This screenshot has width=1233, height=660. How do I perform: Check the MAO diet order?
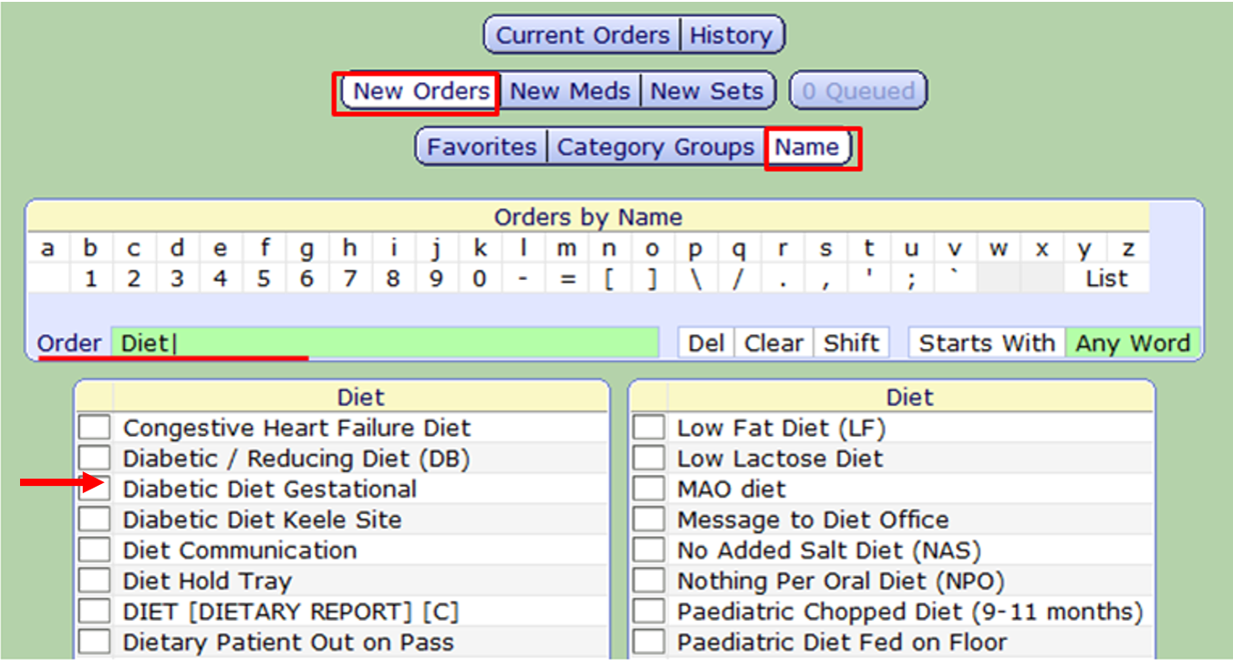[648, 488]
